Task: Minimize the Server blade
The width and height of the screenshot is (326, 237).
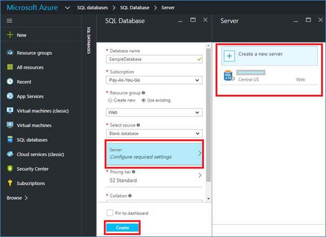Action: pos(295,22)
